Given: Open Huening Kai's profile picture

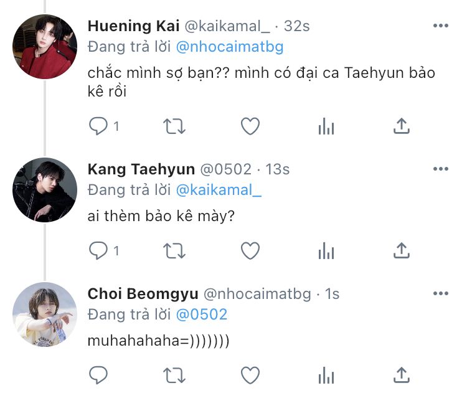Looking at the screenshot, I should point(45,47).
